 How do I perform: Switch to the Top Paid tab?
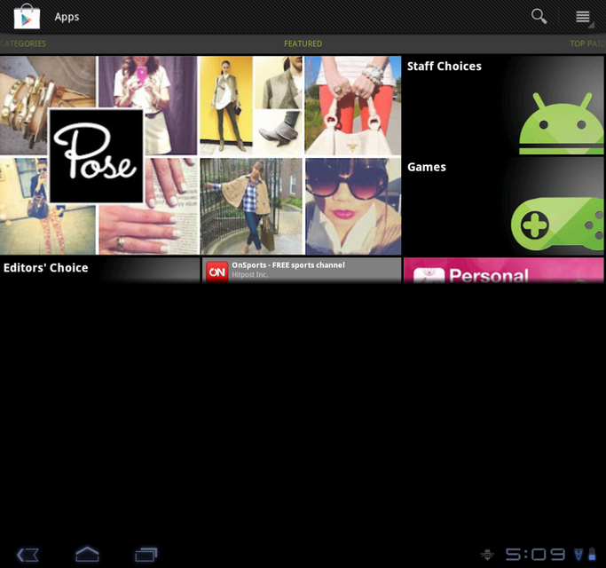[x=588, y=43]
